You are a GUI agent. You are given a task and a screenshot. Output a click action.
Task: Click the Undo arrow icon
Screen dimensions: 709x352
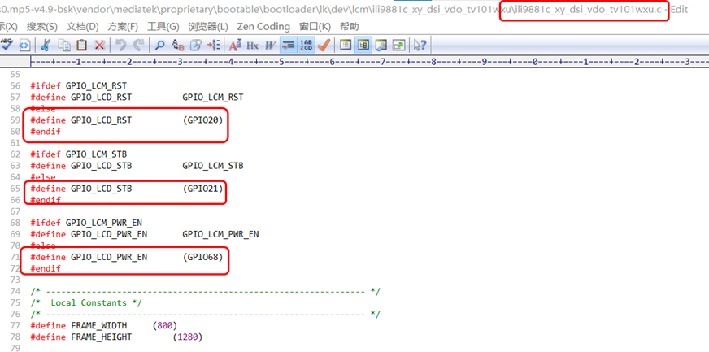[121, 45]
